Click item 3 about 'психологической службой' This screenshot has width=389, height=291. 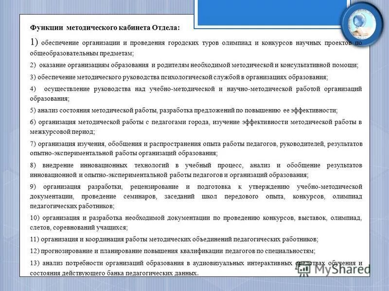[x=179, y=77]
